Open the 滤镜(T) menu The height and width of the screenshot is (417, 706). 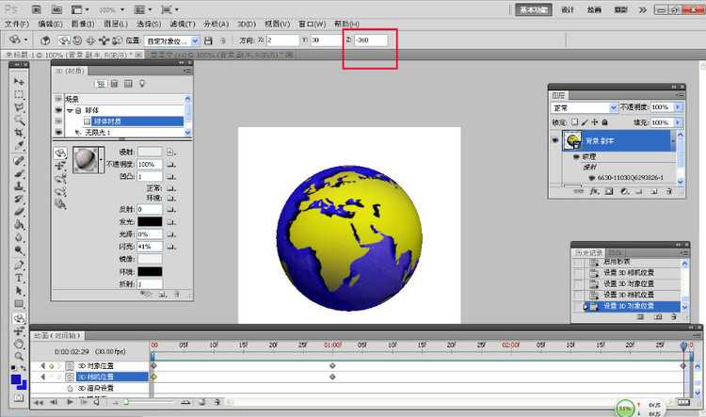(182, 23)
